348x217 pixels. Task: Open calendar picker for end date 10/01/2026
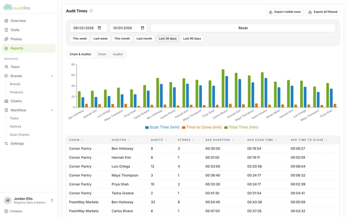143,28
